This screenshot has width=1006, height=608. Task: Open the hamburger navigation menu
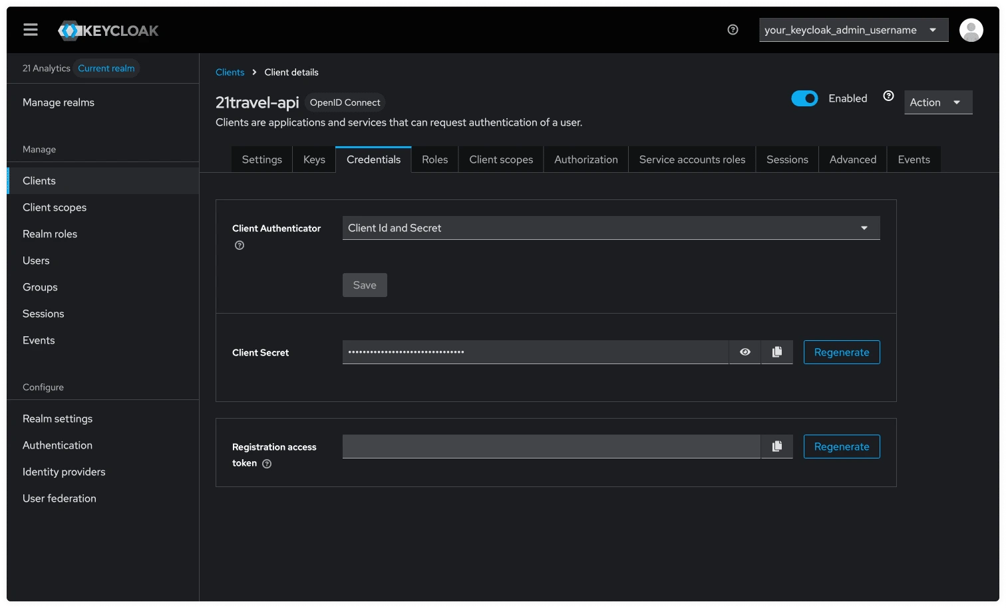[x=31, y=30]
